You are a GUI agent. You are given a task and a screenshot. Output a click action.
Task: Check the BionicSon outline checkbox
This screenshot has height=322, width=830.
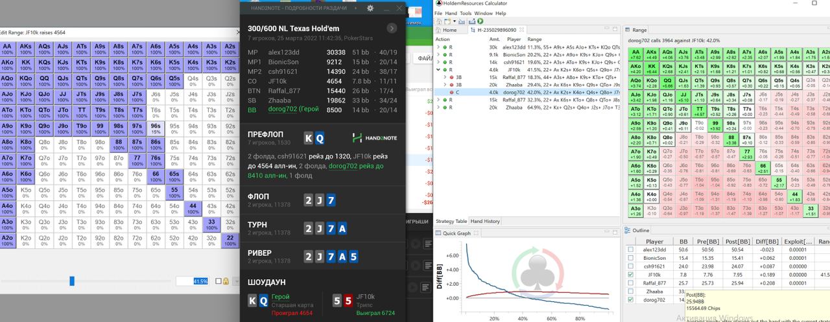pyautogui.click(x=631, y=258)
